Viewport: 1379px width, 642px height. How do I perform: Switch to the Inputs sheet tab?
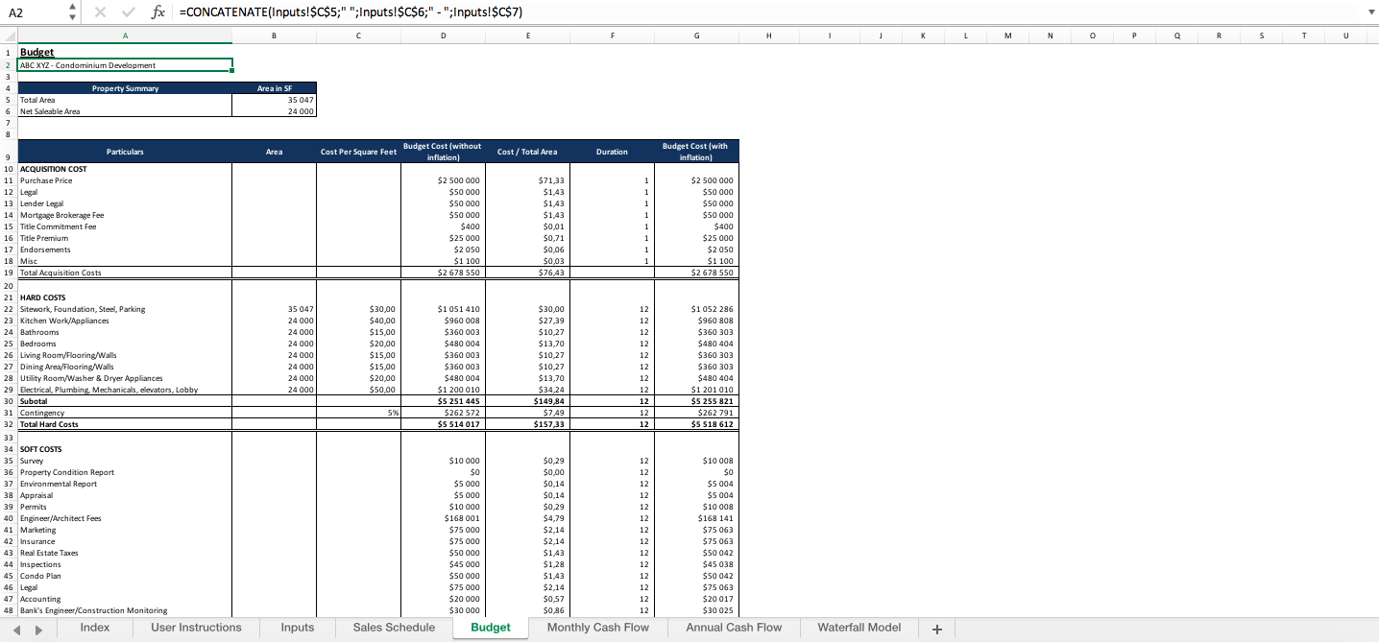297,629
